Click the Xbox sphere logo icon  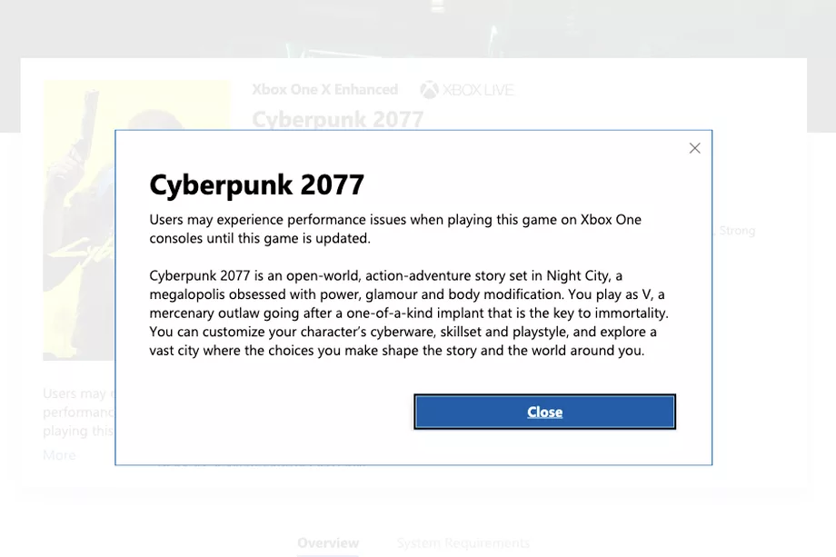tap(429, 89)
